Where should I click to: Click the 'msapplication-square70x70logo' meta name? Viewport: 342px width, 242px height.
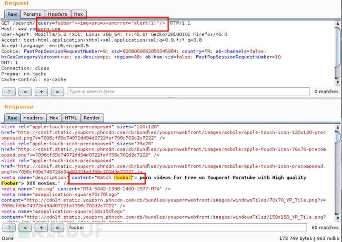(76, 195)
